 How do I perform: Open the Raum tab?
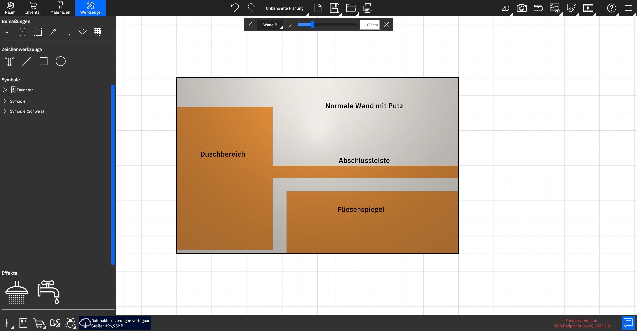coord(10,8)
